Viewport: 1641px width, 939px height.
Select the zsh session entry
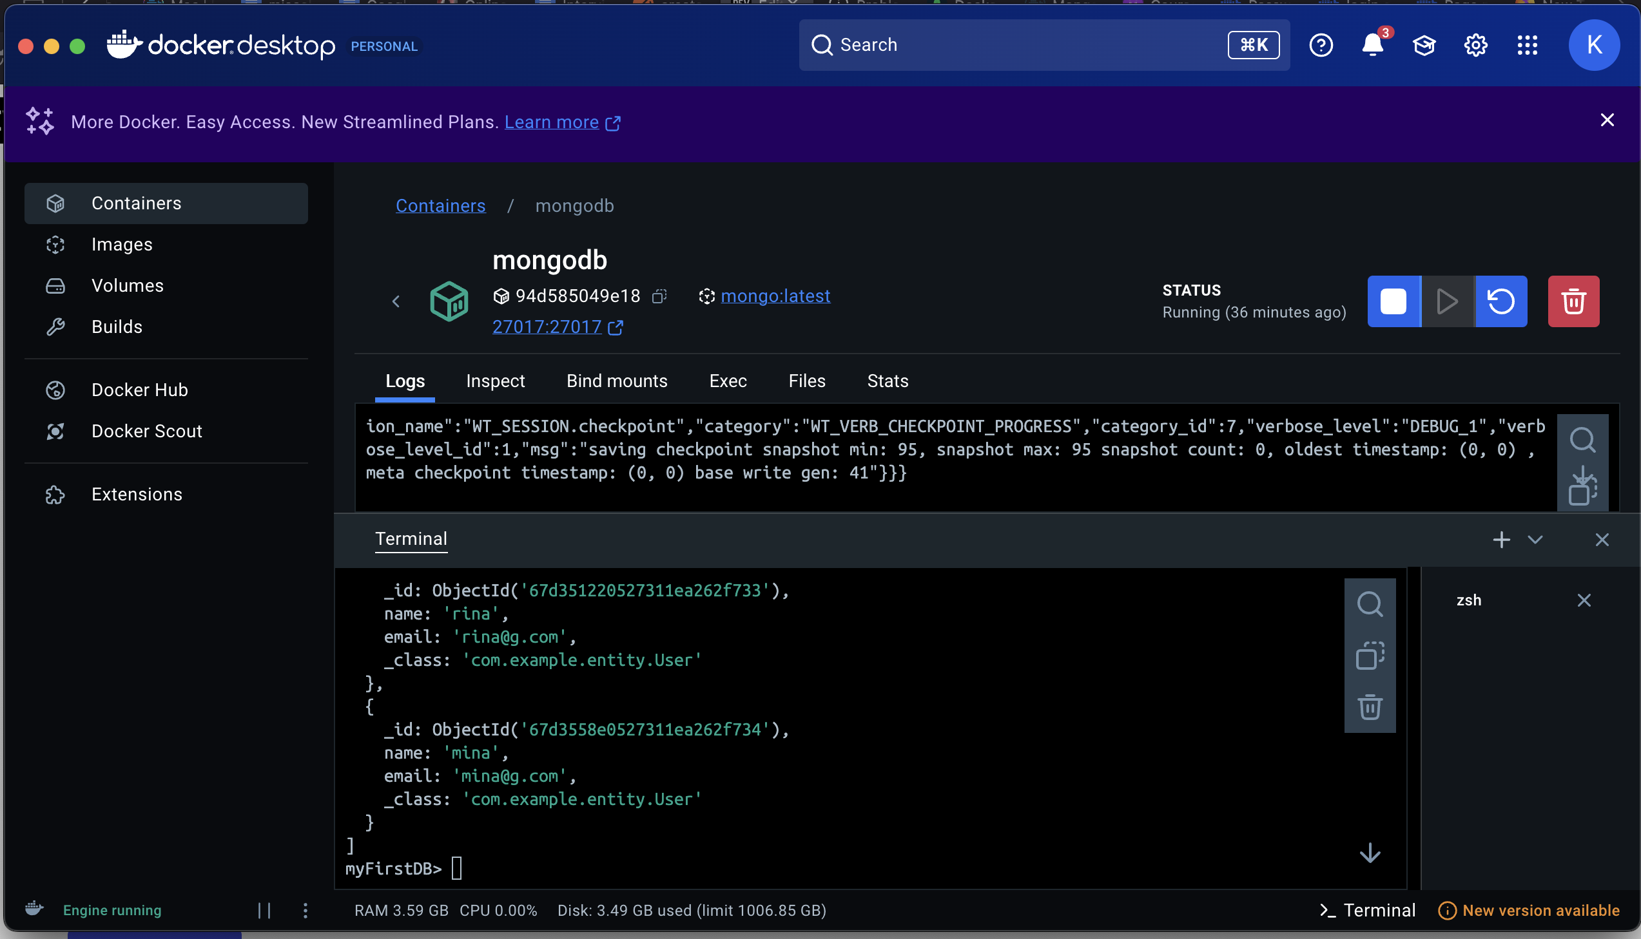click(x=1468, y=600)
